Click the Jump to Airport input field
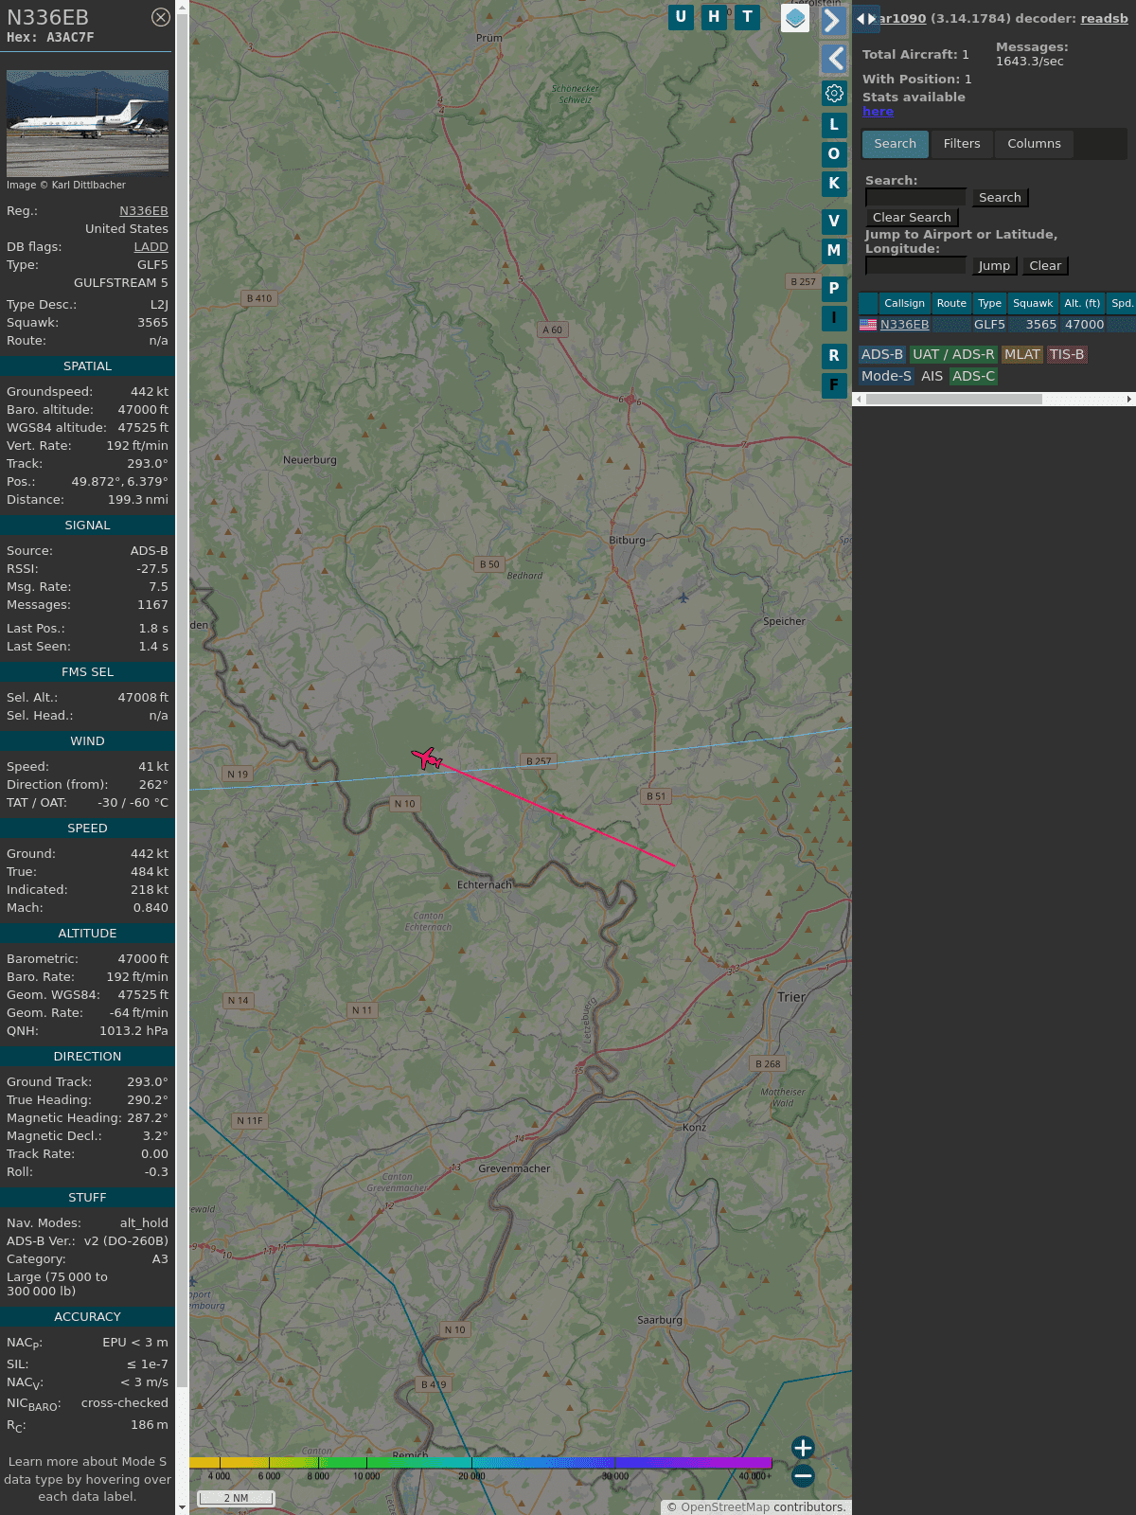Viewport: 1136px width, 1515px height. 915,266
